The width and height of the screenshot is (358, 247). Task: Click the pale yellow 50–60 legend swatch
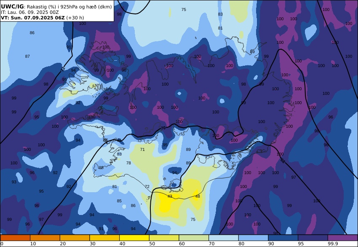point(164,238)
